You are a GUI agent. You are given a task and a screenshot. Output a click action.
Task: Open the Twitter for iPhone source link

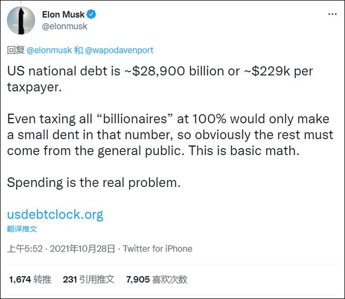click(x=157, y=249)
